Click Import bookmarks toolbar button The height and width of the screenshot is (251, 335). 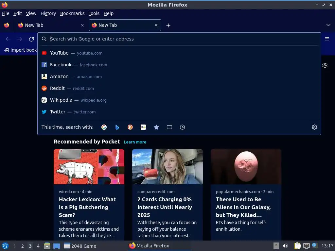point(21,50)
